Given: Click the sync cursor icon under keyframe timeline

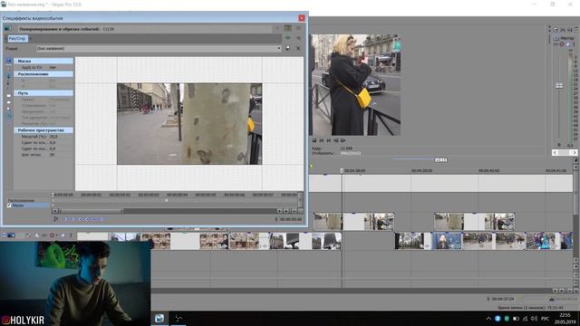Looking at the screenshot, I should 56,219.
